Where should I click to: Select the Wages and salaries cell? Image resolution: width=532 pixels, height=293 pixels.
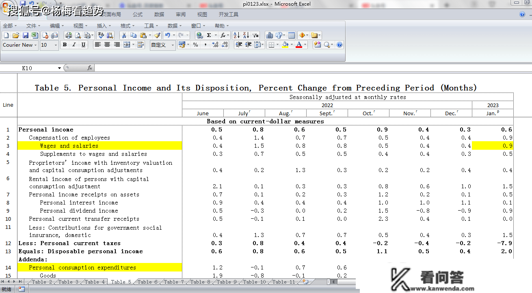99,146
